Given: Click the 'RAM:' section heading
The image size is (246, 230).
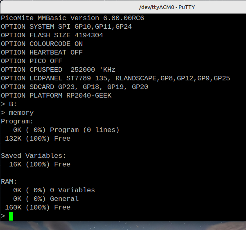Looking at the screenshot, I should coord(9,182).
